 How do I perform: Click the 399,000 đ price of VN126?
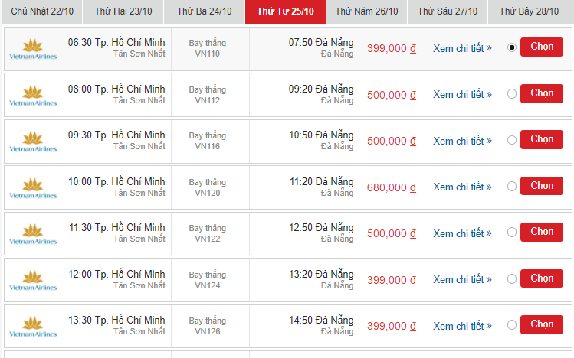392,326
